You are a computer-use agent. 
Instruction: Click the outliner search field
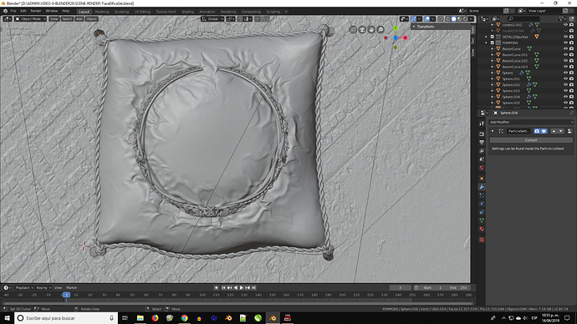pyautogui.click(x=523, y=18)
